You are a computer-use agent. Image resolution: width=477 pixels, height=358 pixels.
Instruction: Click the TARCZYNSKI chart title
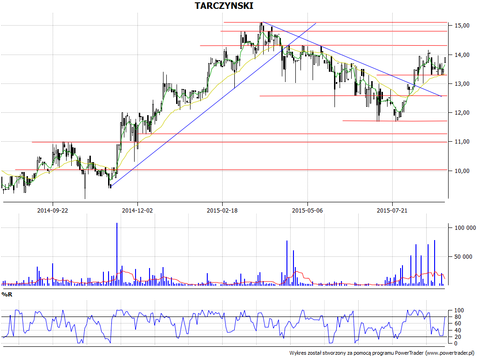pos(224,6)
